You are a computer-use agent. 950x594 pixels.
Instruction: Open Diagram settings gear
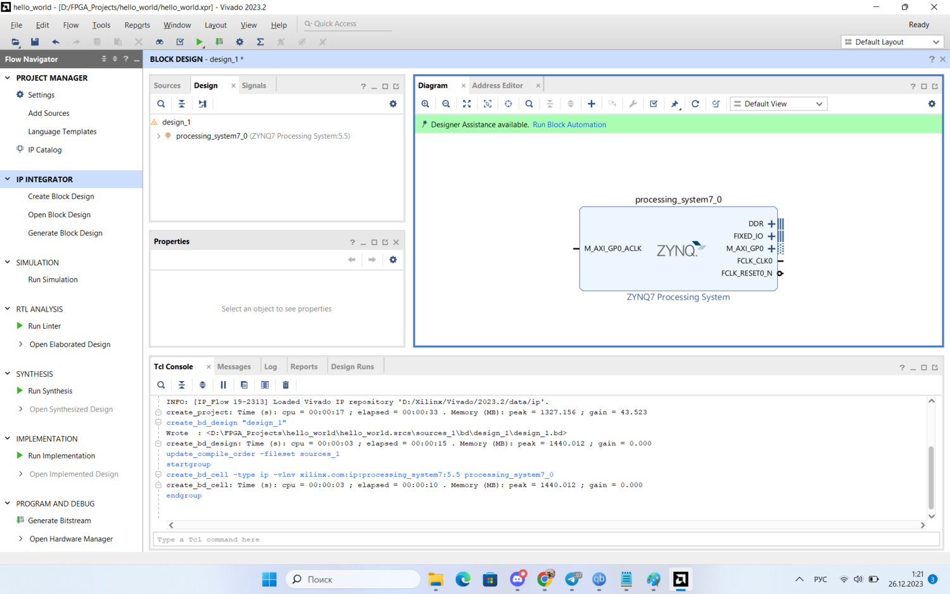click(x=931, y=104)
